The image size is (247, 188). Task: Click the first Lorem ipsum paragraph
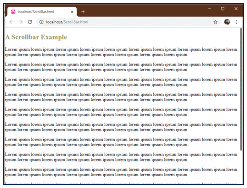point(121,52)
